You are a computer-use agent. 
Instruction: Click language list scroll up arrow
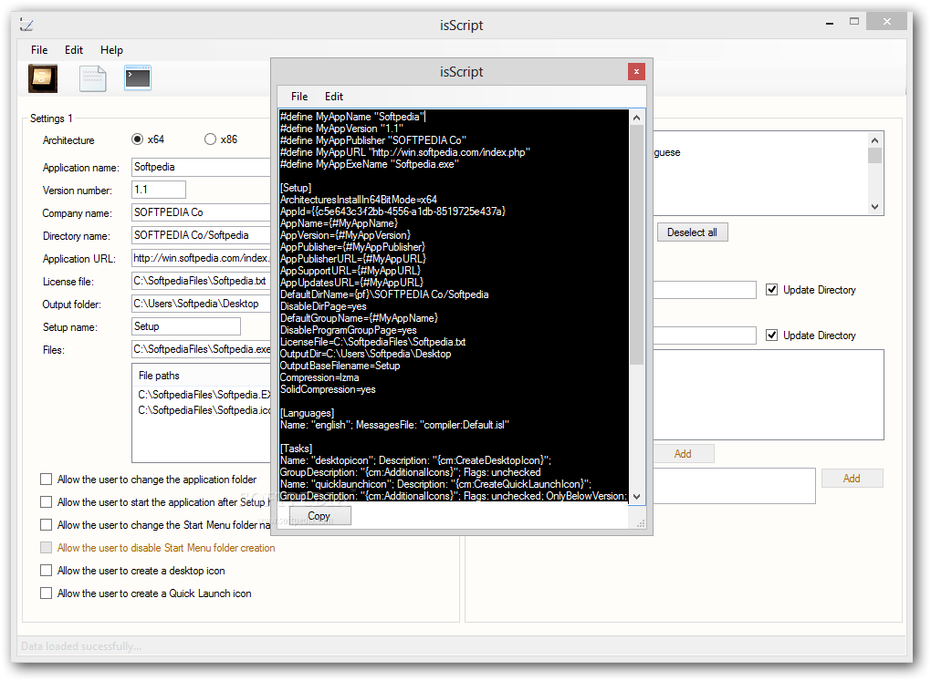(874, 140)
